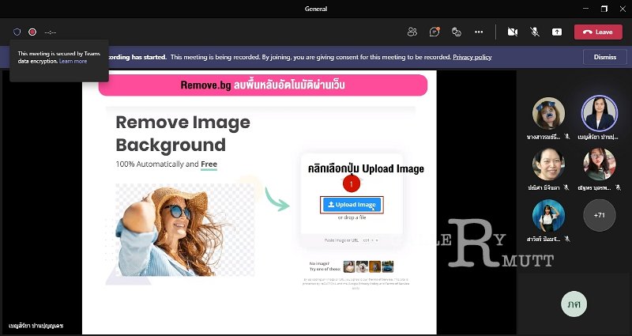Select the participant avatar with blue backdrop
632x336 pixels.
[548, 215]
